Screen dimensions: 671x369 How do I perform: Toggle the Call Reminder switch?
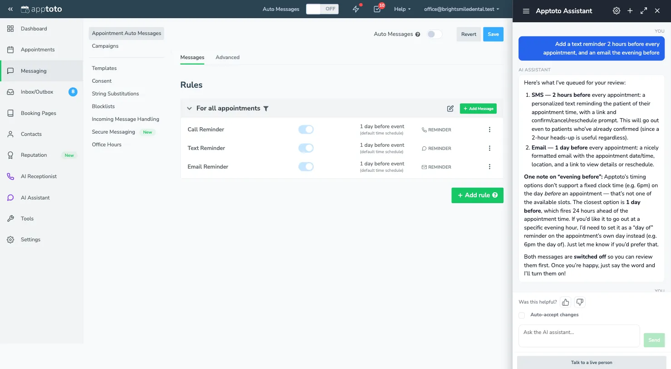(306, 130)
